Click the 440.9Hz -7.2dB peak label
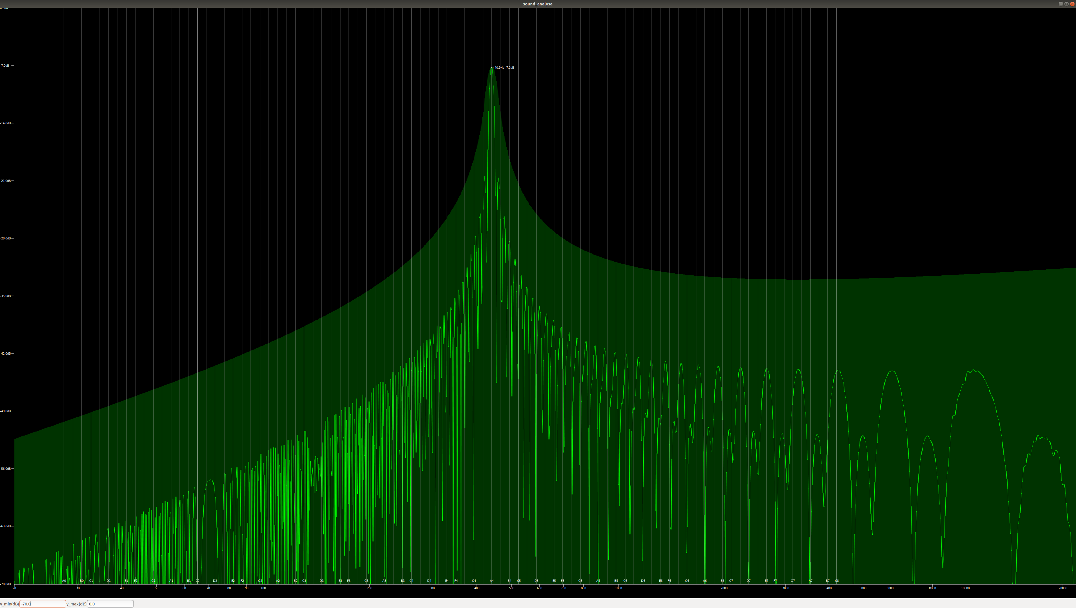1076x608 pixels. [x=503, y=68]
